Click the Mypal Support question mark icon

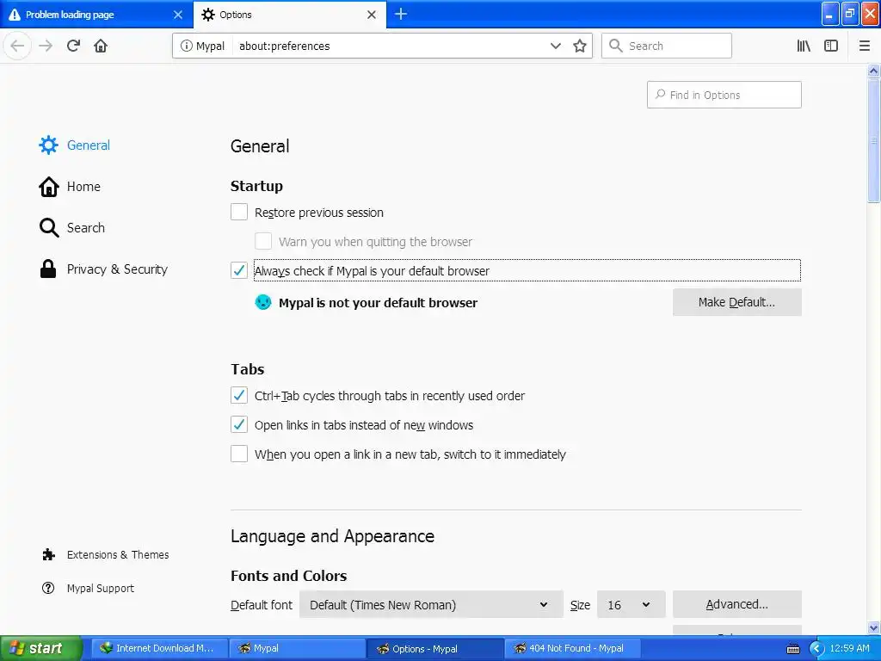48,588
